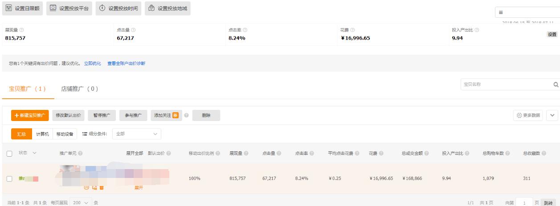Click help icon in 推广单元 column header
Image resolution: width=560 pixels, height=206 pixels.
(x=80, y=153)
